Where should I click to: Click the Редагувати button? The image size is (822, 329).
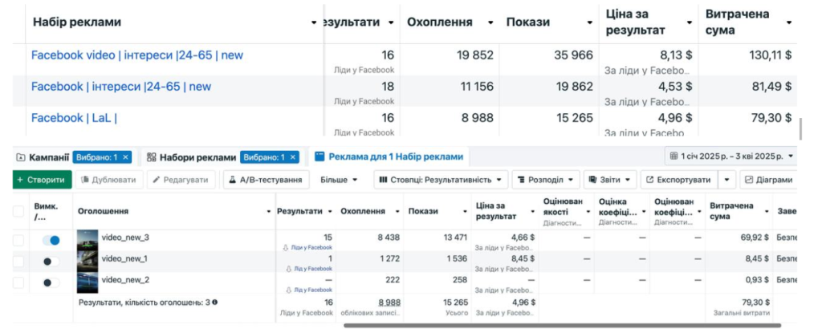click(x=181, y=180)
